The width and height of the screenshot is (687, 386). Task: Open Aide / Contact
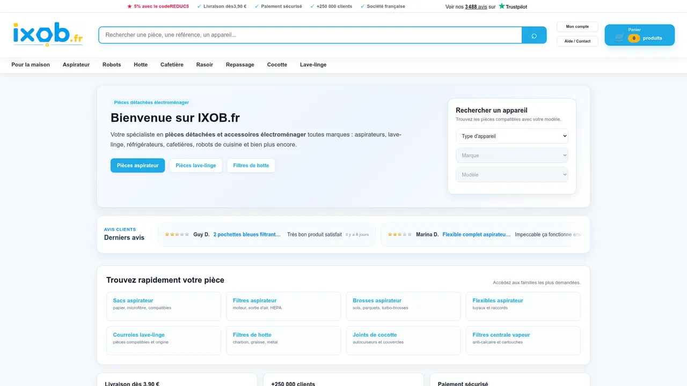578,41
